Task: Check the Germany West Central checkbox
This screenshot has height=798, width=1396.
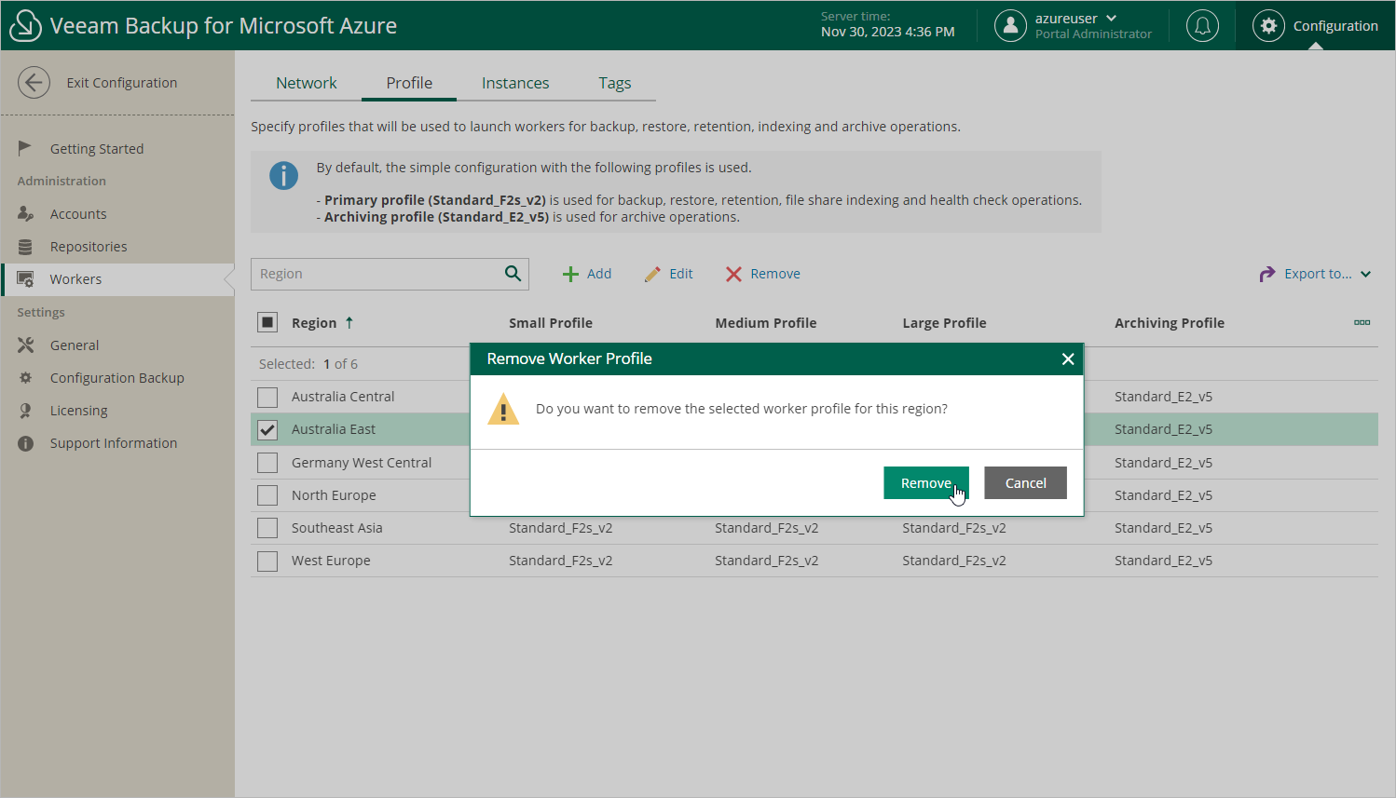Action: [x=267, y=463]
